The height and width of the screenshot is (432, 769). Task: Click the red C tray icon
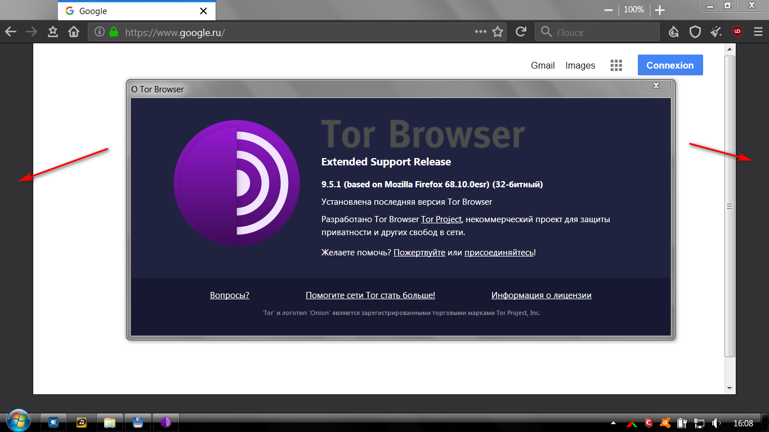[x=649, y=422]
